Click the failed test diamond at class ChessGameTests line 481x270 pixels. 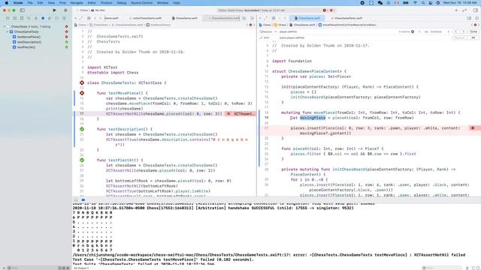pyautogui.click(x=82, y=82)
